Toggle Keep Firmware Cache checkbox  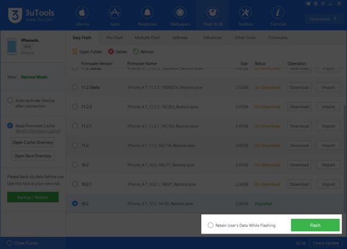coord(10,125)
